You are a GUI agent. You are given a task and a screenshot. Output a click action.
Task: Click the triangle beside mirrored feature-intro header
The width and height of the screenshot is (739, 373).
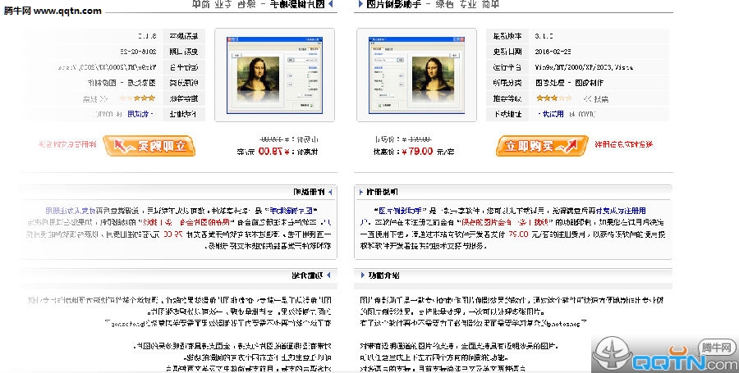coord(328,275)
